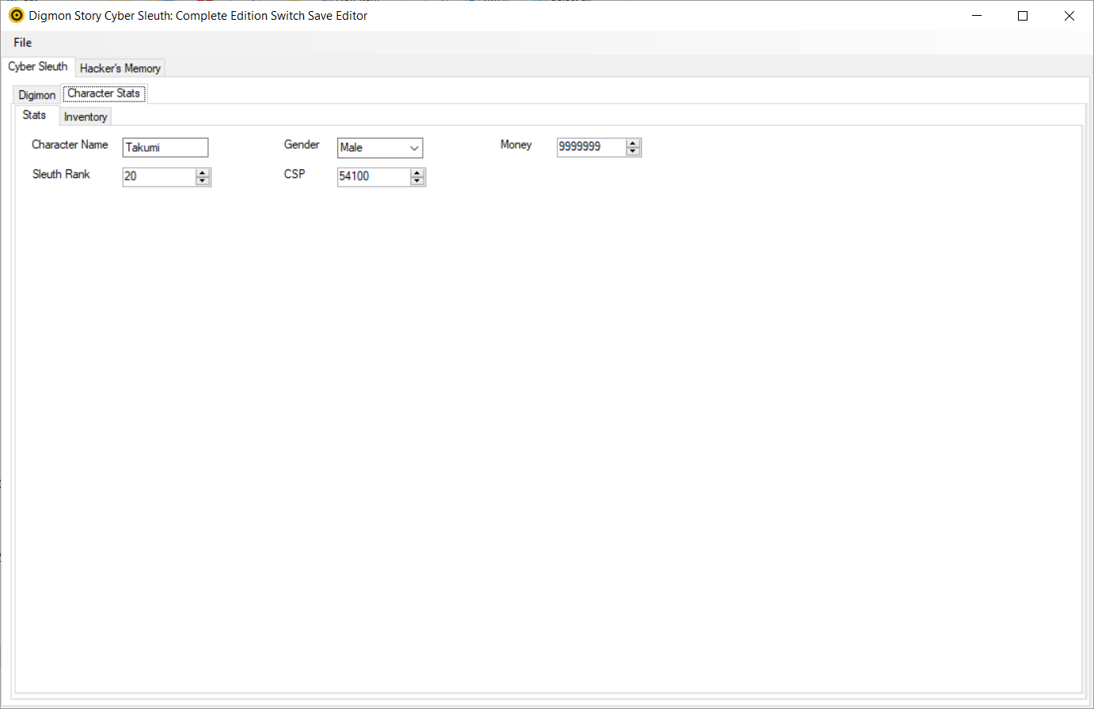This screenshot has height=709, width=1094.
Task: Select the Character Stats tab
Action: tap(104, 93)
